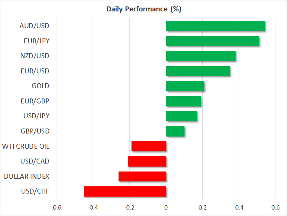Select the USD/CHF red bar
This screenshot has width=287, height=216.
[x=125, y=191]
